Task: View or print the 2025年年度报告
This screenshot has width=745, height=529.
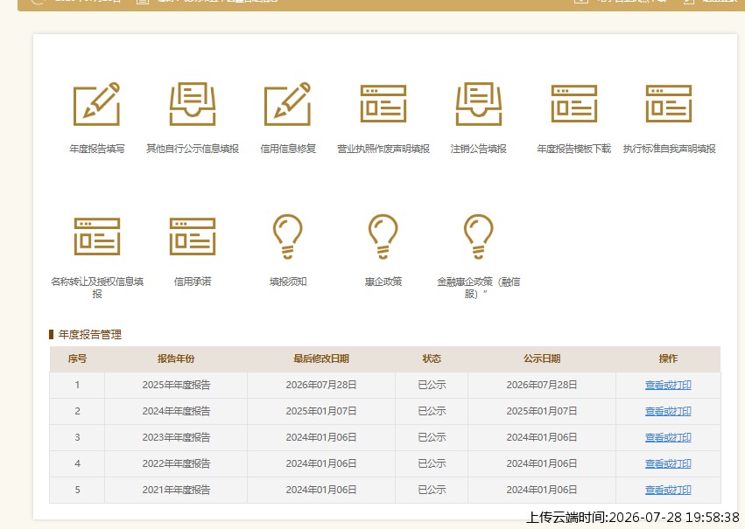Action: [668, 385]
